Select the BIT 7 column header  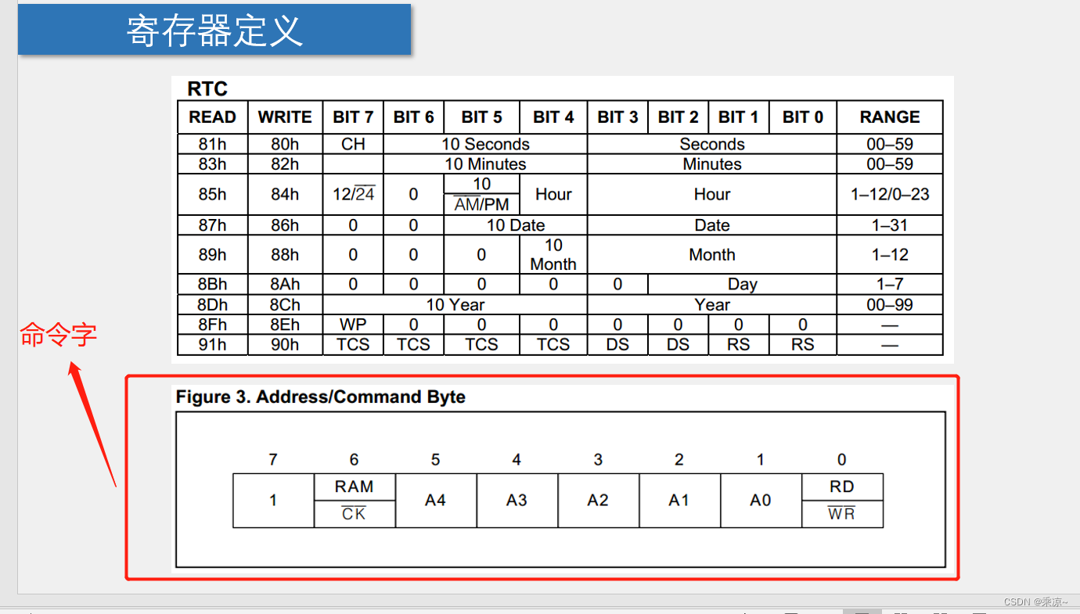pyautogui.click(x=353, y=117)
